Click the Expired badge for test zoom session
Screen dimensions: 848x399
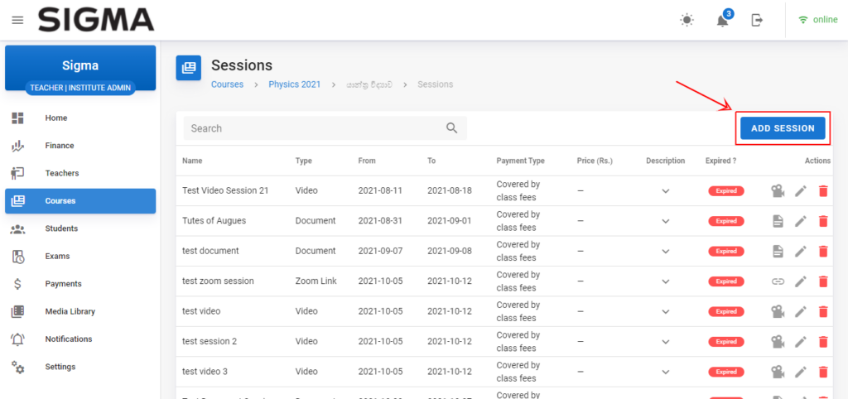pyautogui.click(x=726, y=281)
